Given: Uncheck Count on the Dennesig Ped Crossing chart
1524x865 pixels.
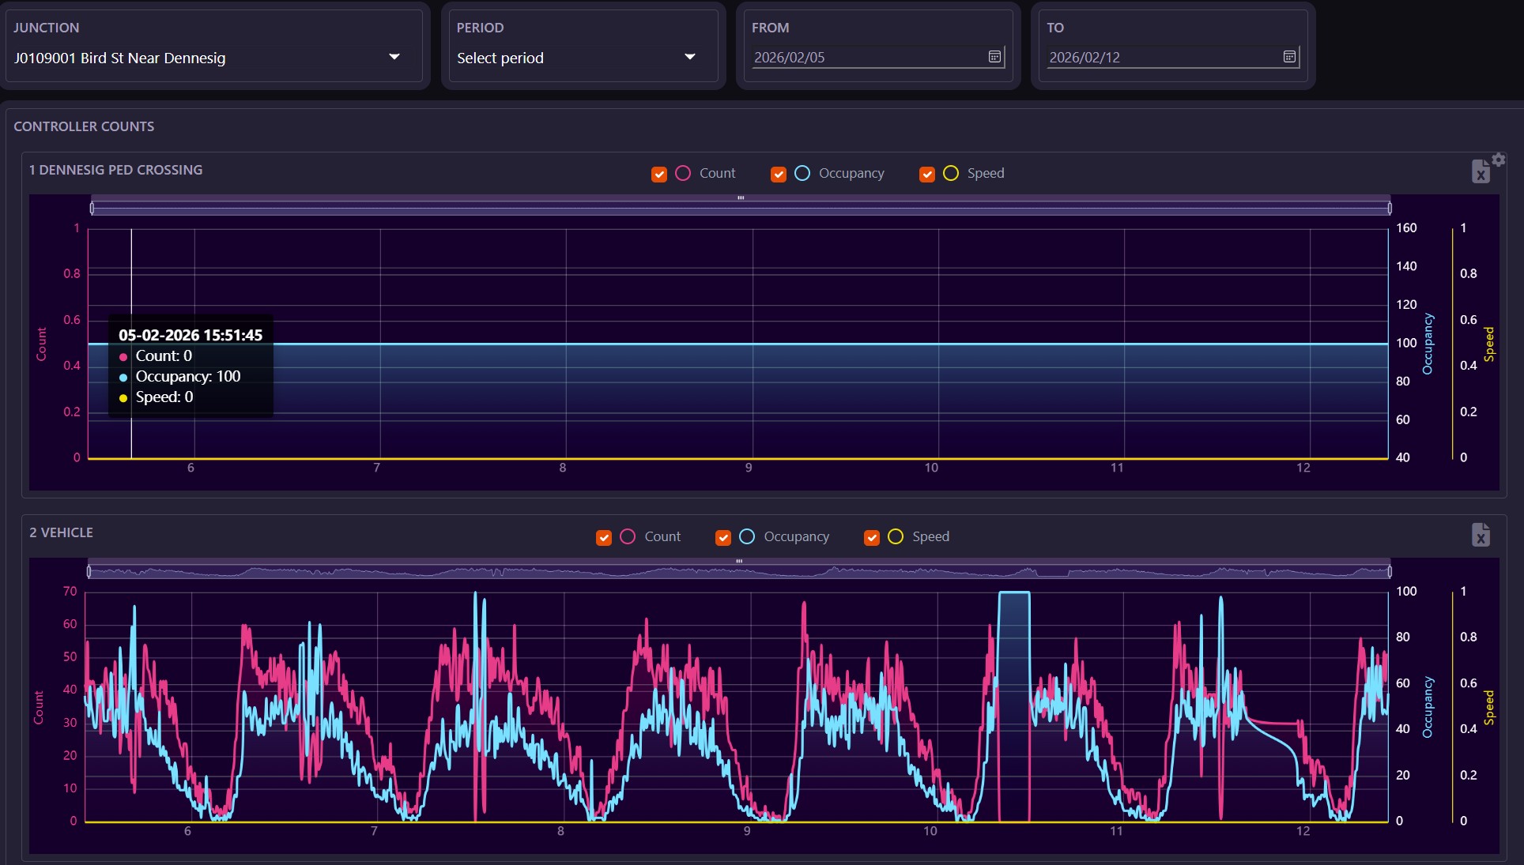Looking at the screenshot, I should tap(658, 174).
